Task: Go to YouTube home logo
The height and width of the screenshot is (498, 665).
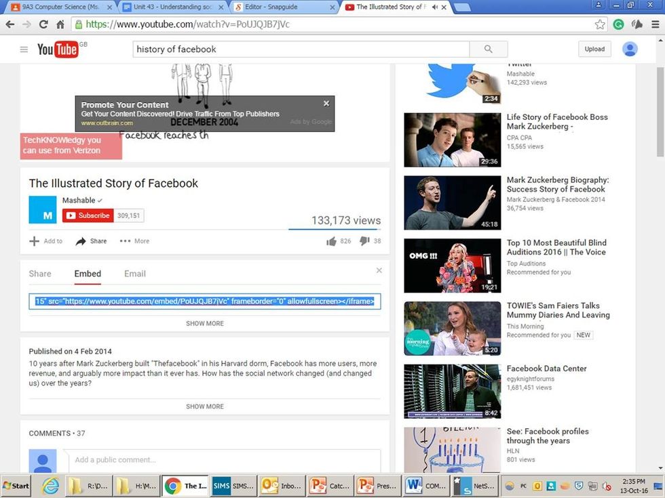Action: click(x=58, y=49)
